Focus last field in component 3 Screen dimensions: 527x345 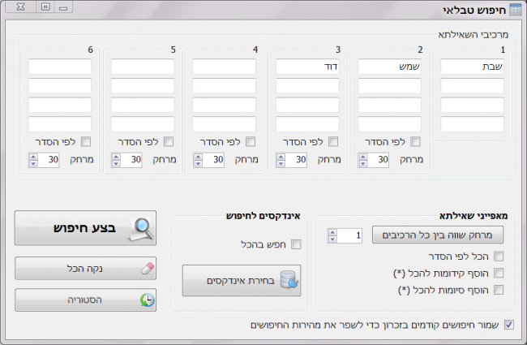(x=307, y=124)
